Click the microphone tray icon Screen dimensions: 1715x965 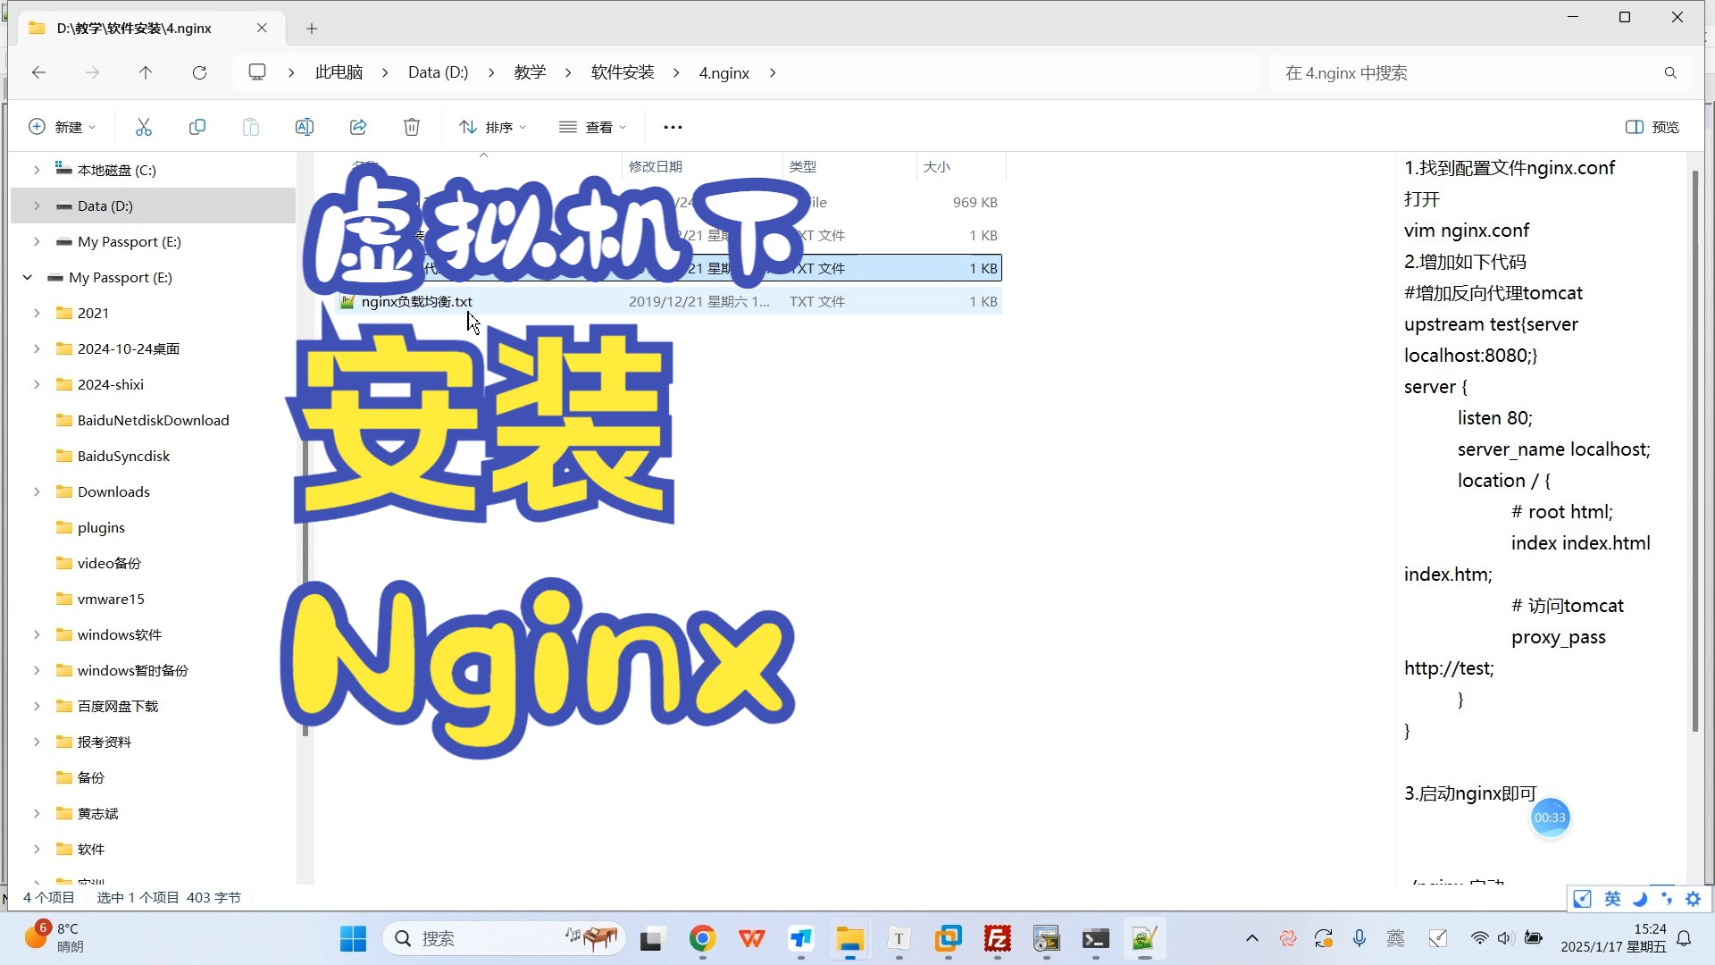coord(1359,938)
